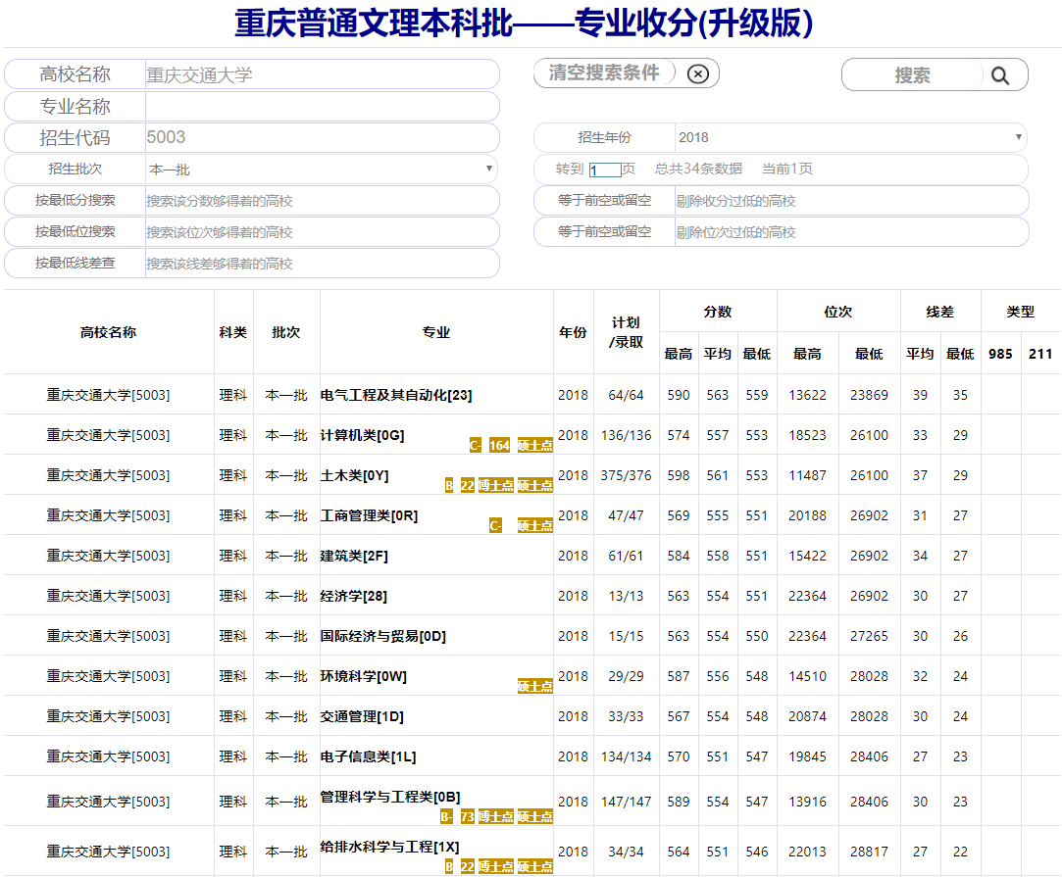This screenshot has height=877, width=1062.
Task: Click the 当前1页 page indicator
Action: click(x=787, y=170)
